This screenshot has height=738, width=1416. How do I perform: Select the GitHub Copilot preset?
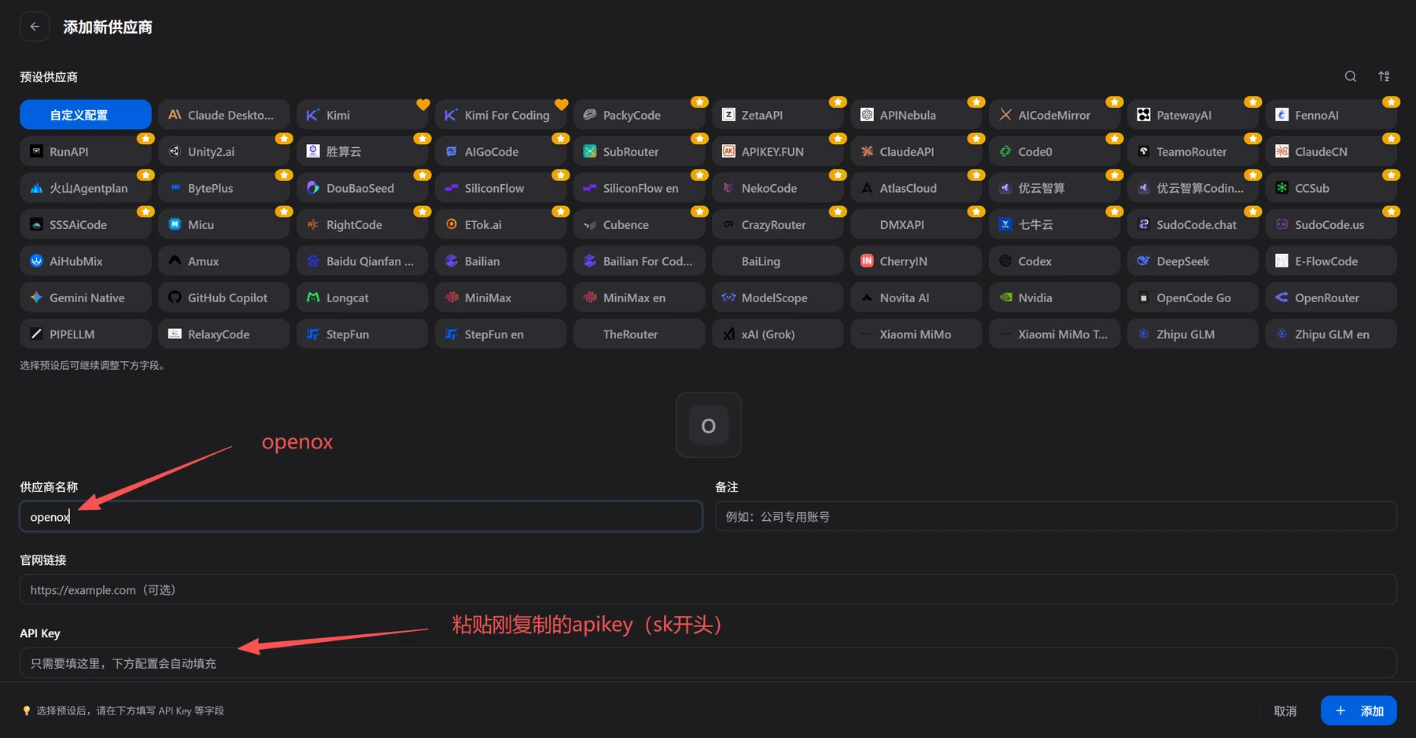pos(224,297)
